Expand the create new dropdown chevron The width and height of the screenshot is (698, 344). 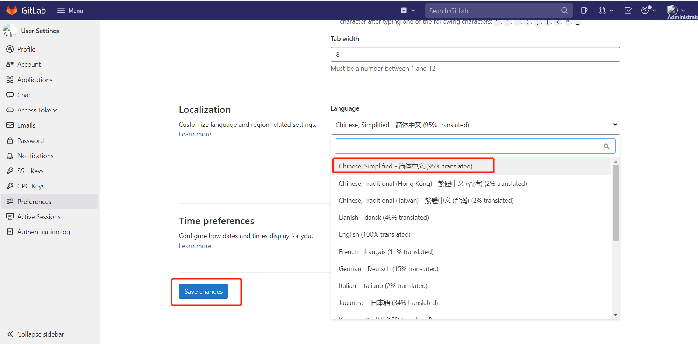point(413,10)
